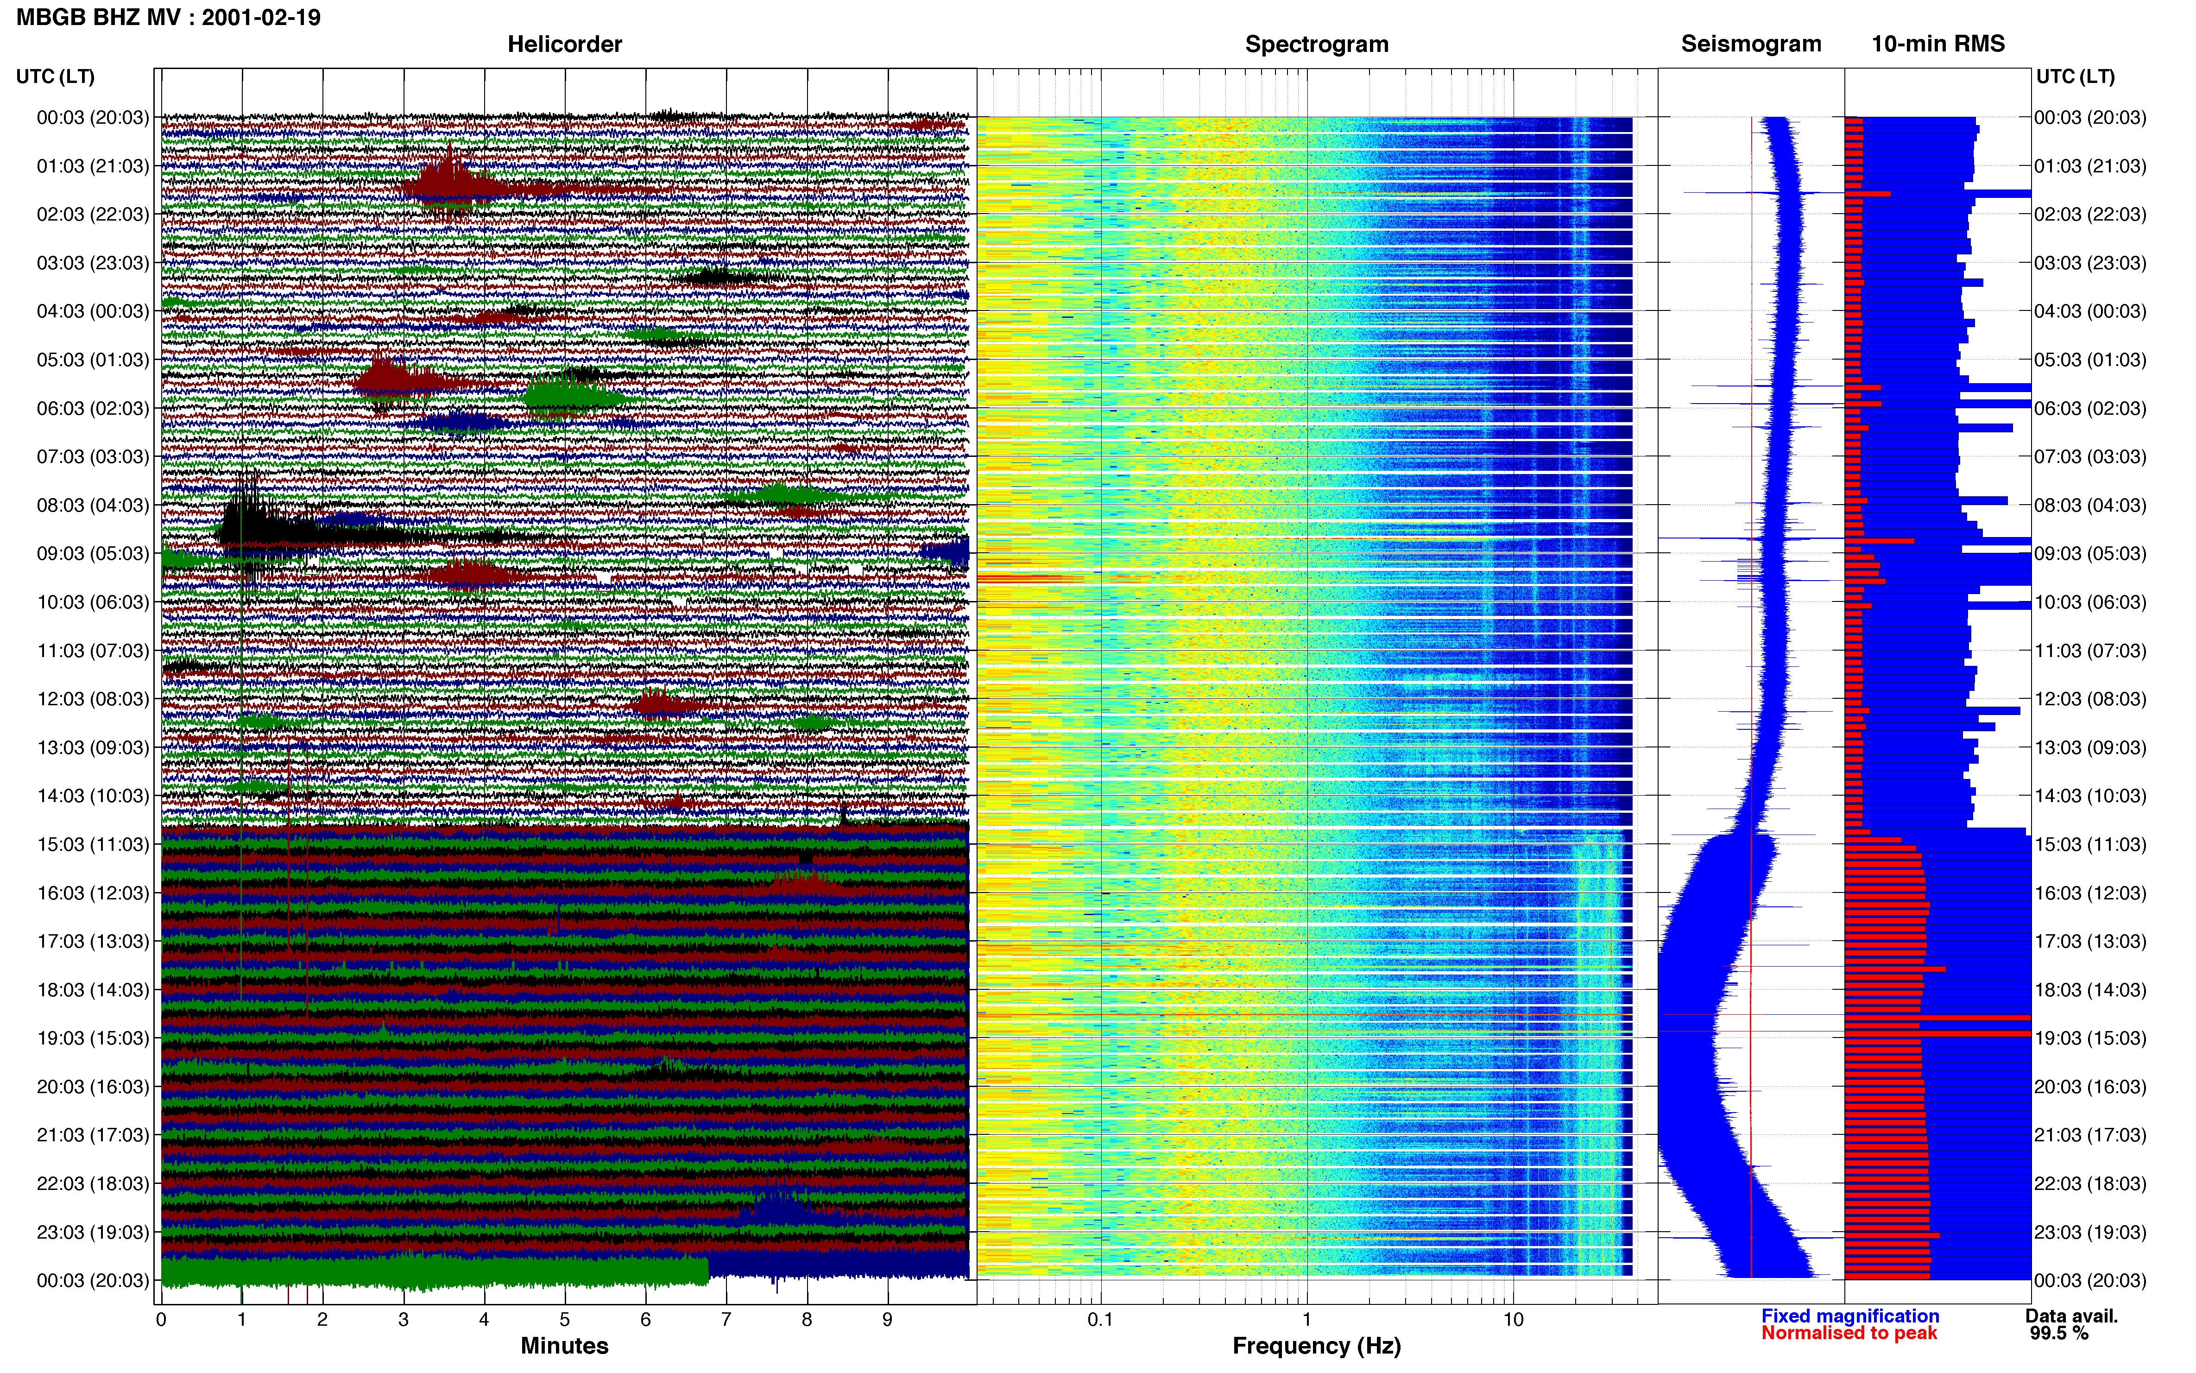Click the Minutes axis tick label '5'
Screen dimensions: 2196x1373
pyautogui.click(x=565, y=1320)
